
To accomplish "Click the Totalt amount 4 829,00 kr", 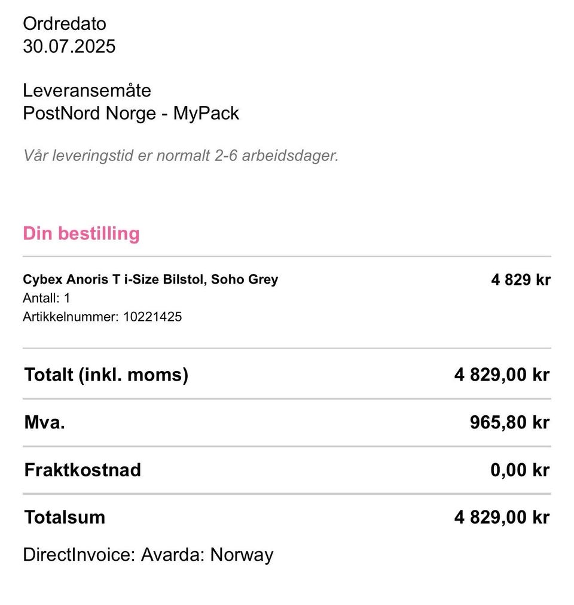I will point(502,375).
